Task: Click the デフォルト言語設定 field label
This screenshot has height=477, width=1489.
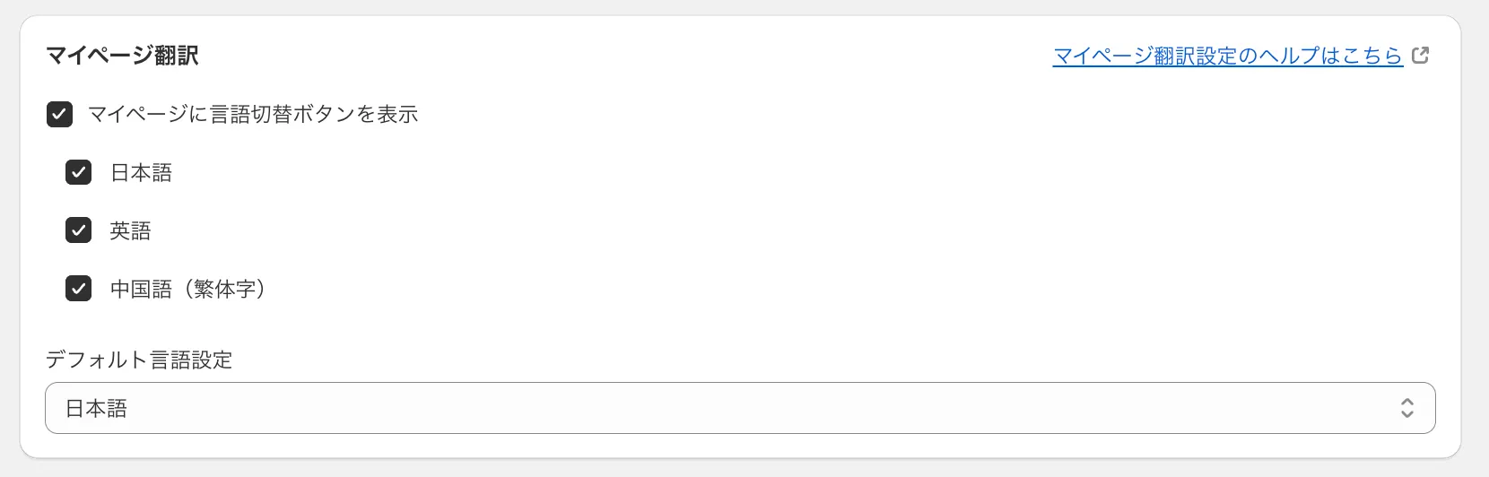Action: (139, 360)
